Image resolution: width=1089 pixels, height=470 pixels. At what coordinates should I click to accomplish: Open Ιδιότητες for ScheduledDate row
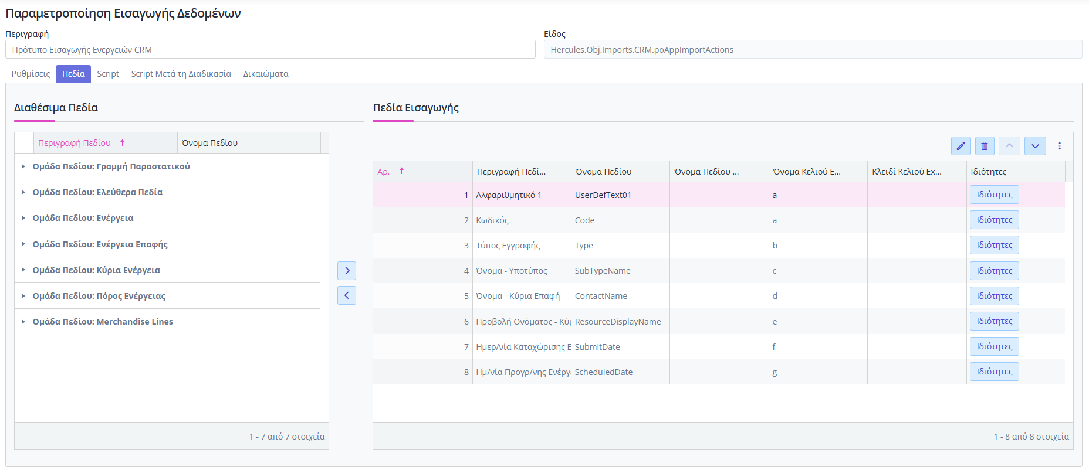pos(995,372)
